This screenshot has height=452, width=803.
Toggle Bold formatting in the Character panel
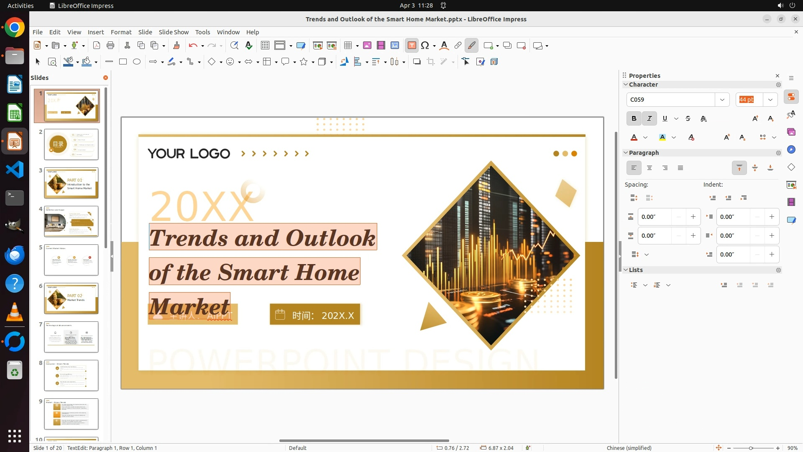(x=634, y=118)
